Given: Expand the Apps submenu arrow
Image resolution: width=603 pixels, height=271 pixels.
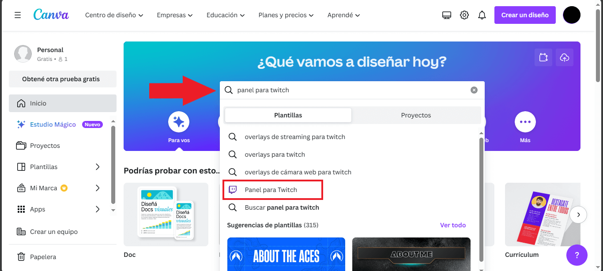Looking at the screenshot, I should click(98, 209).
